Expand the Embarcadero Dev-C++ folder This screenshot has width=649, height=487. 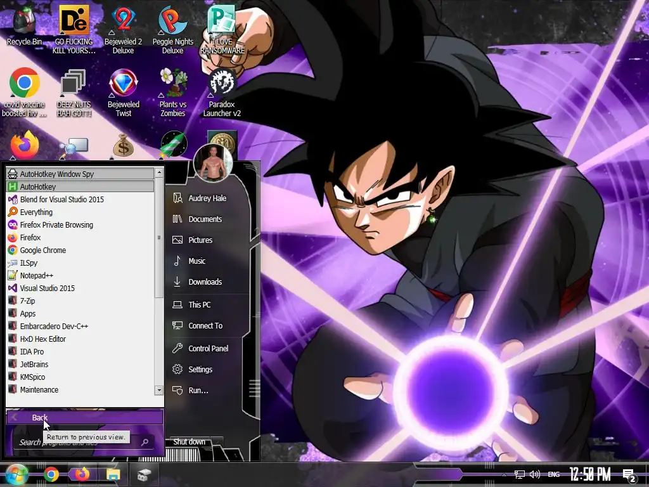[80, 326]
